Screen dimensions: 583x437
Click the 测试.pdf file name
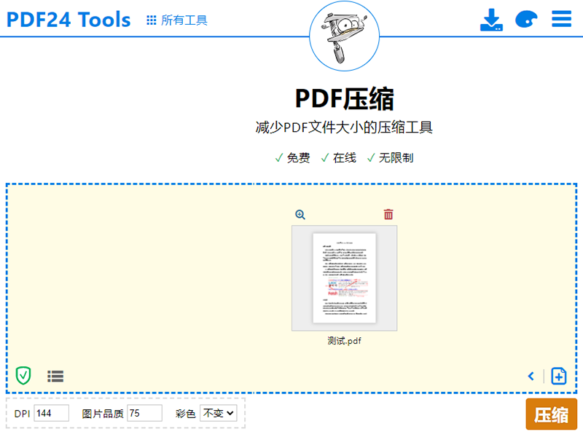coord(344,341)
